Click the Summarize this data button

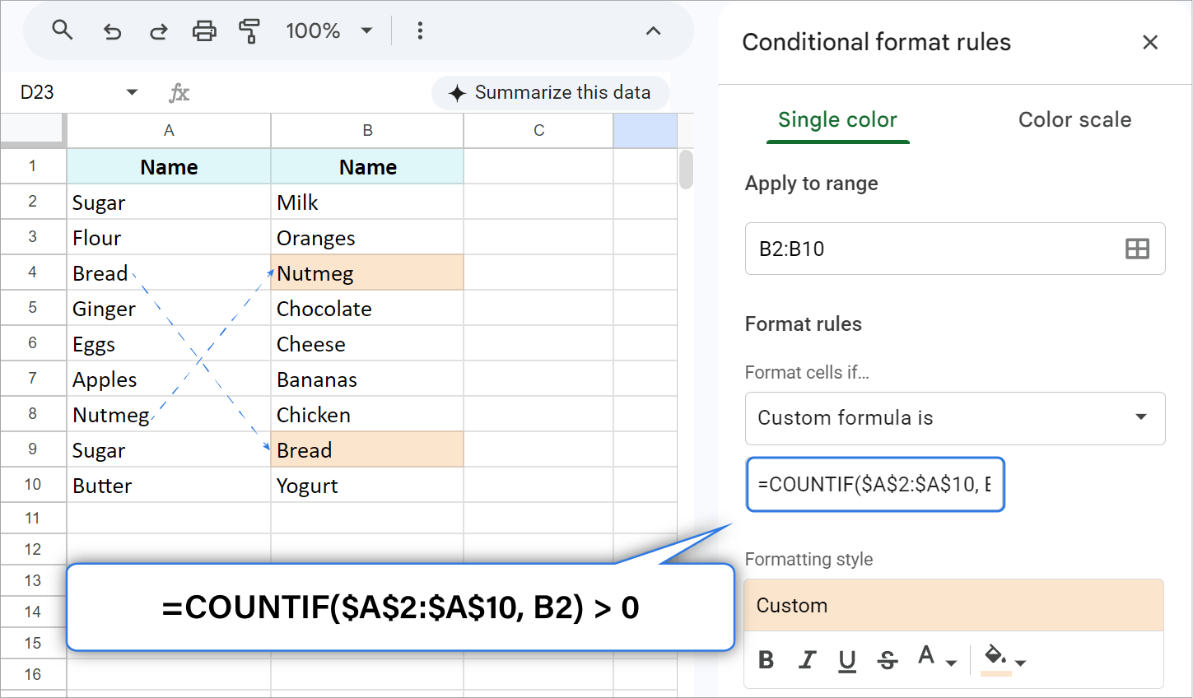(550, 93)
